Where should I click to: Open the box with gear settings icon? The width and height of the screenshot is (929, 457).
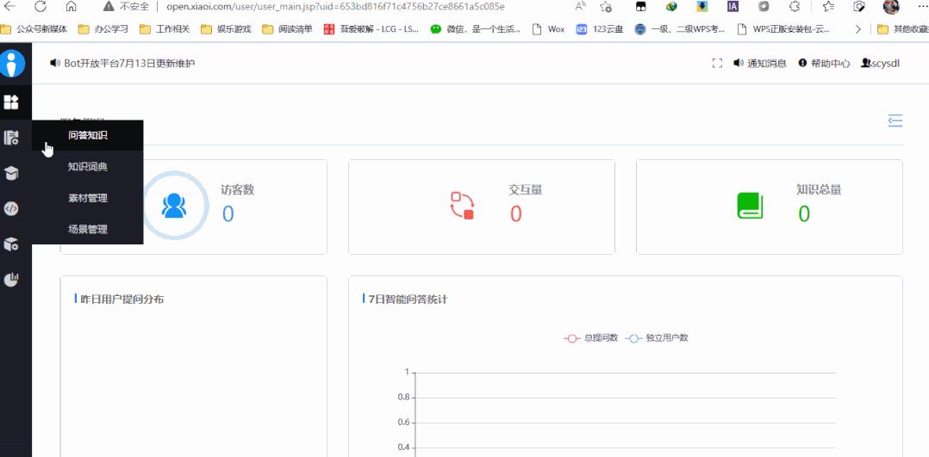[x=11, y=244]
